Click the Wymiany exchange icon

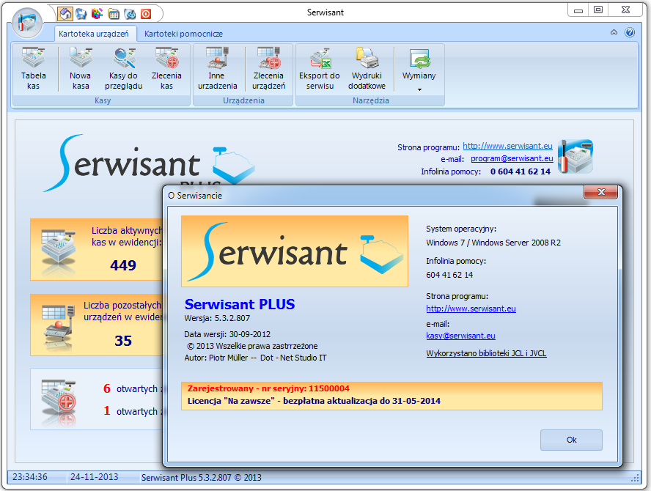pos(419,59)
